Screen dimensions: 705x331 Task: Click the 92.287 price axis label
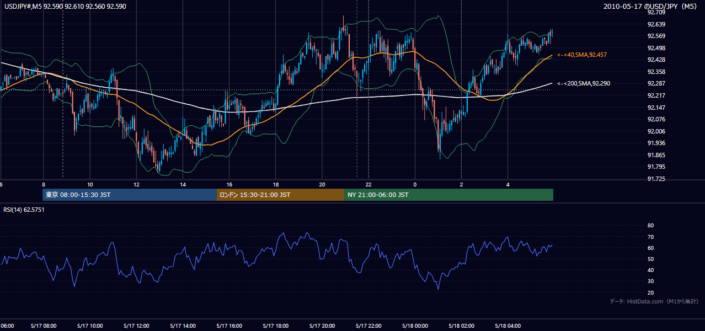[656, 83]
